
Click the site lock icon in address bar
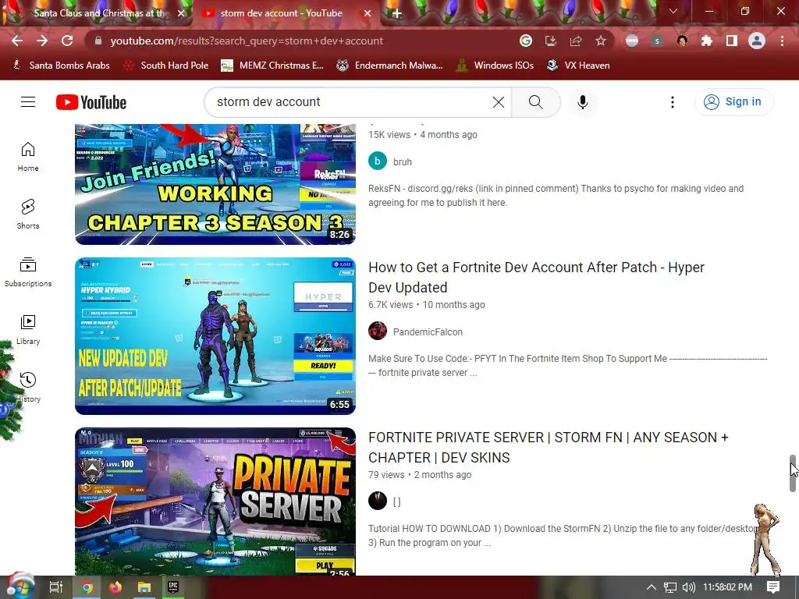(98, 41)
